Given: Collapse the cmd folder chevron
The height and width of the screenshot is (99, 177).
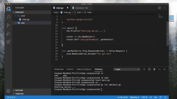Looking at the screenshot, I should coord(16,16).
